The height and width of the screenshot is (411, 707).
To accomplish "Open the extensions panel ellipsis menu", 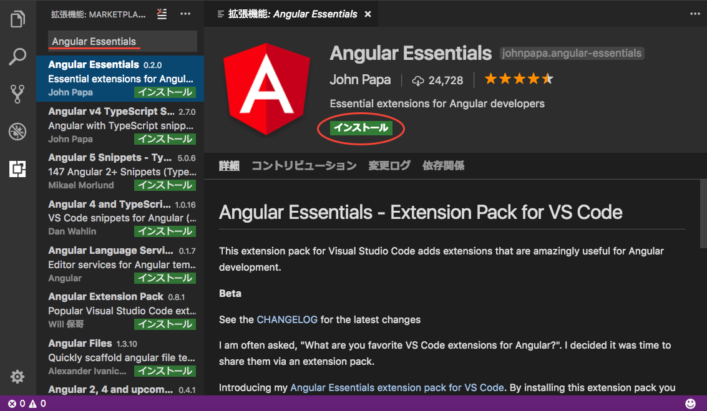I will tap(185, 14).
